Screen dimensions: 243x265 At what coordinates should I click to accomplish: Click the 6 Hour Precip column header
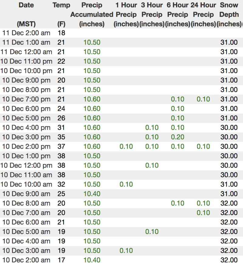[178, 14]
